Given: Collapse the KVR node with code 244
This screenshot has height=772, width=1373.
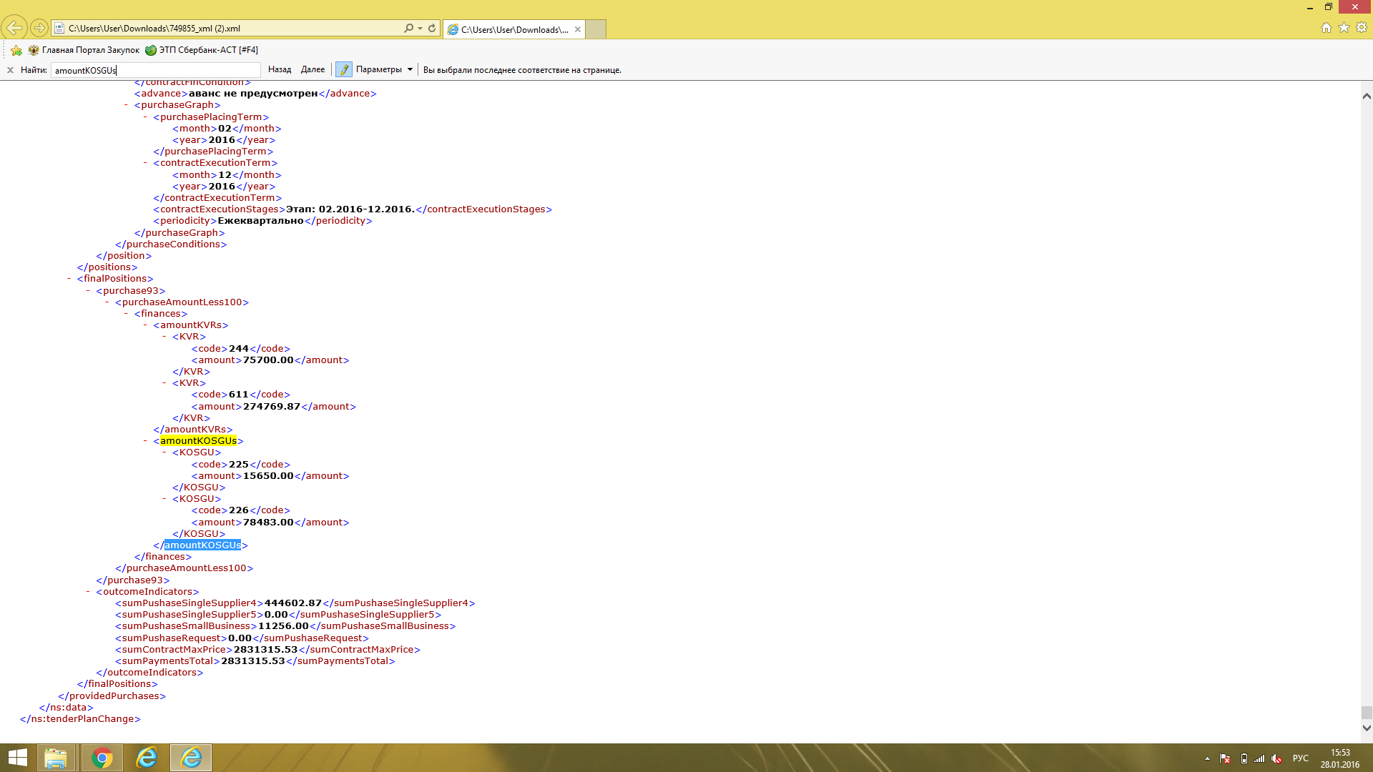Looking at the screenshot, I should [164, 337].
